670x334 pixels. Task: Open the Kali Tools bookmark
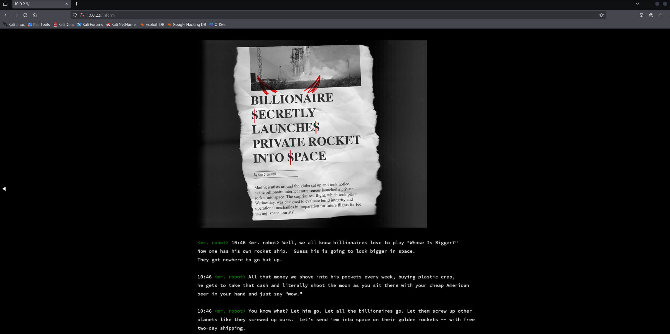pos(39,25)
